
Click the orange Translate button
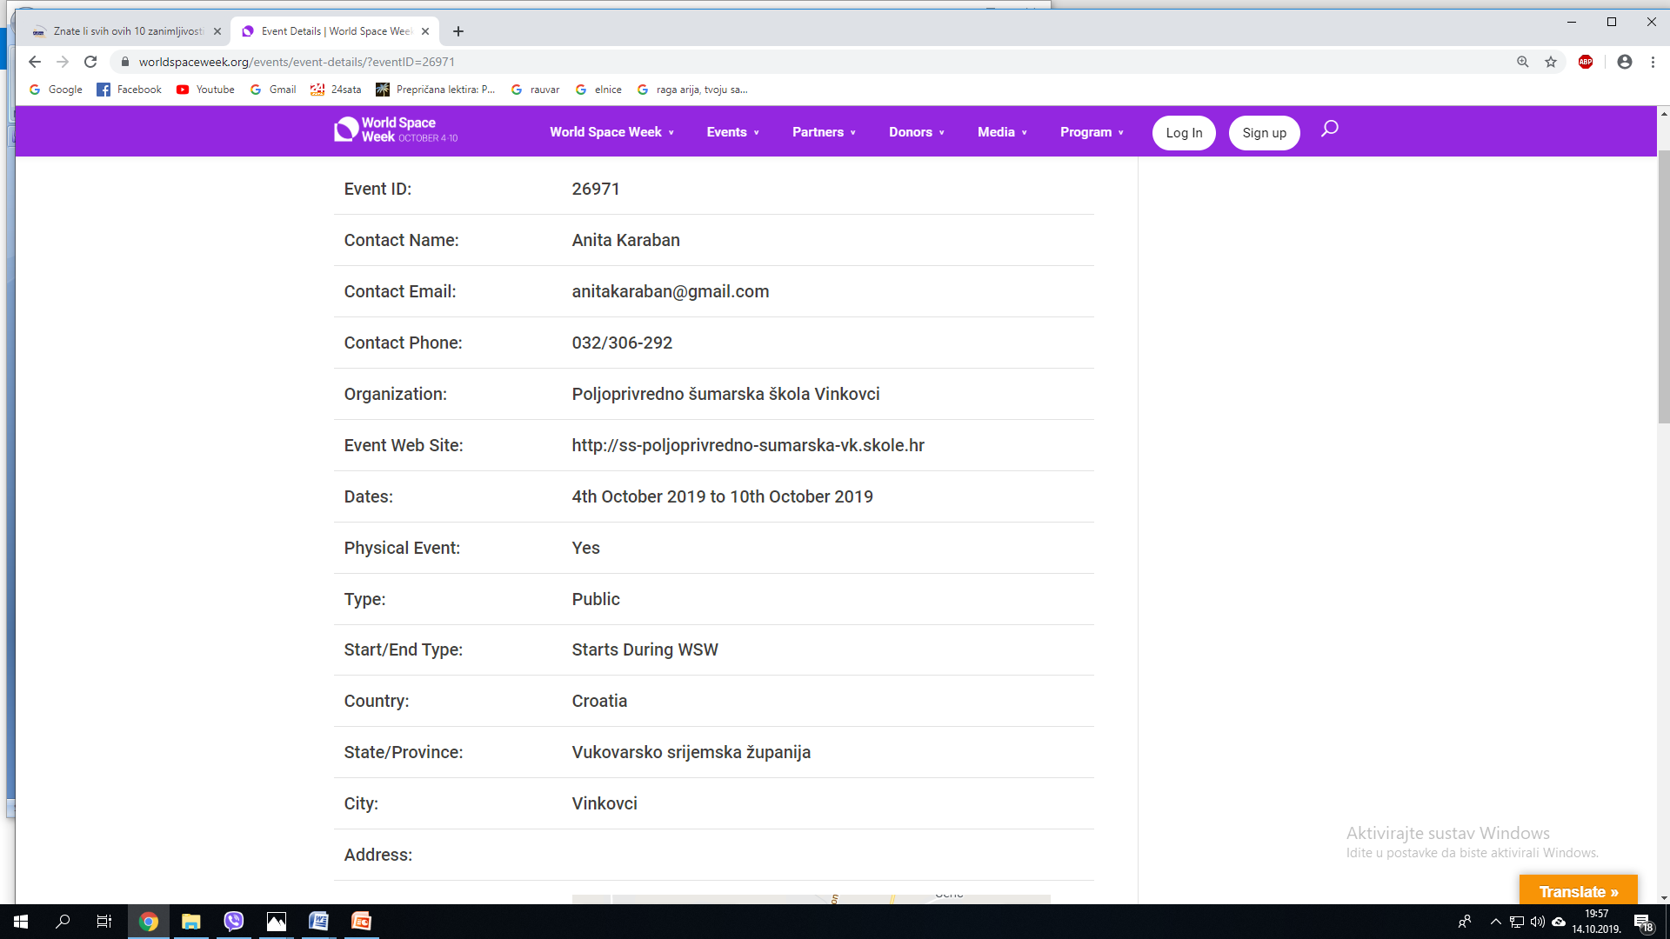(1578, 891)
